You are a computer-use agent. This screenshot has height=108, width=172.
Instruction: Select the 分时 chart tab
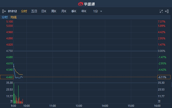point(24,11)
